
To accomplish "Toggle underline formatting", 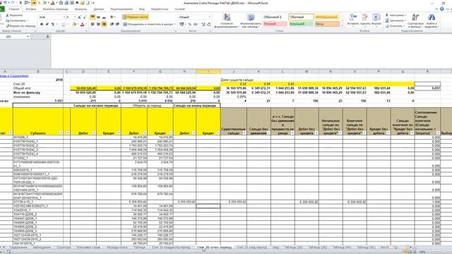I will tap(53, 25).
